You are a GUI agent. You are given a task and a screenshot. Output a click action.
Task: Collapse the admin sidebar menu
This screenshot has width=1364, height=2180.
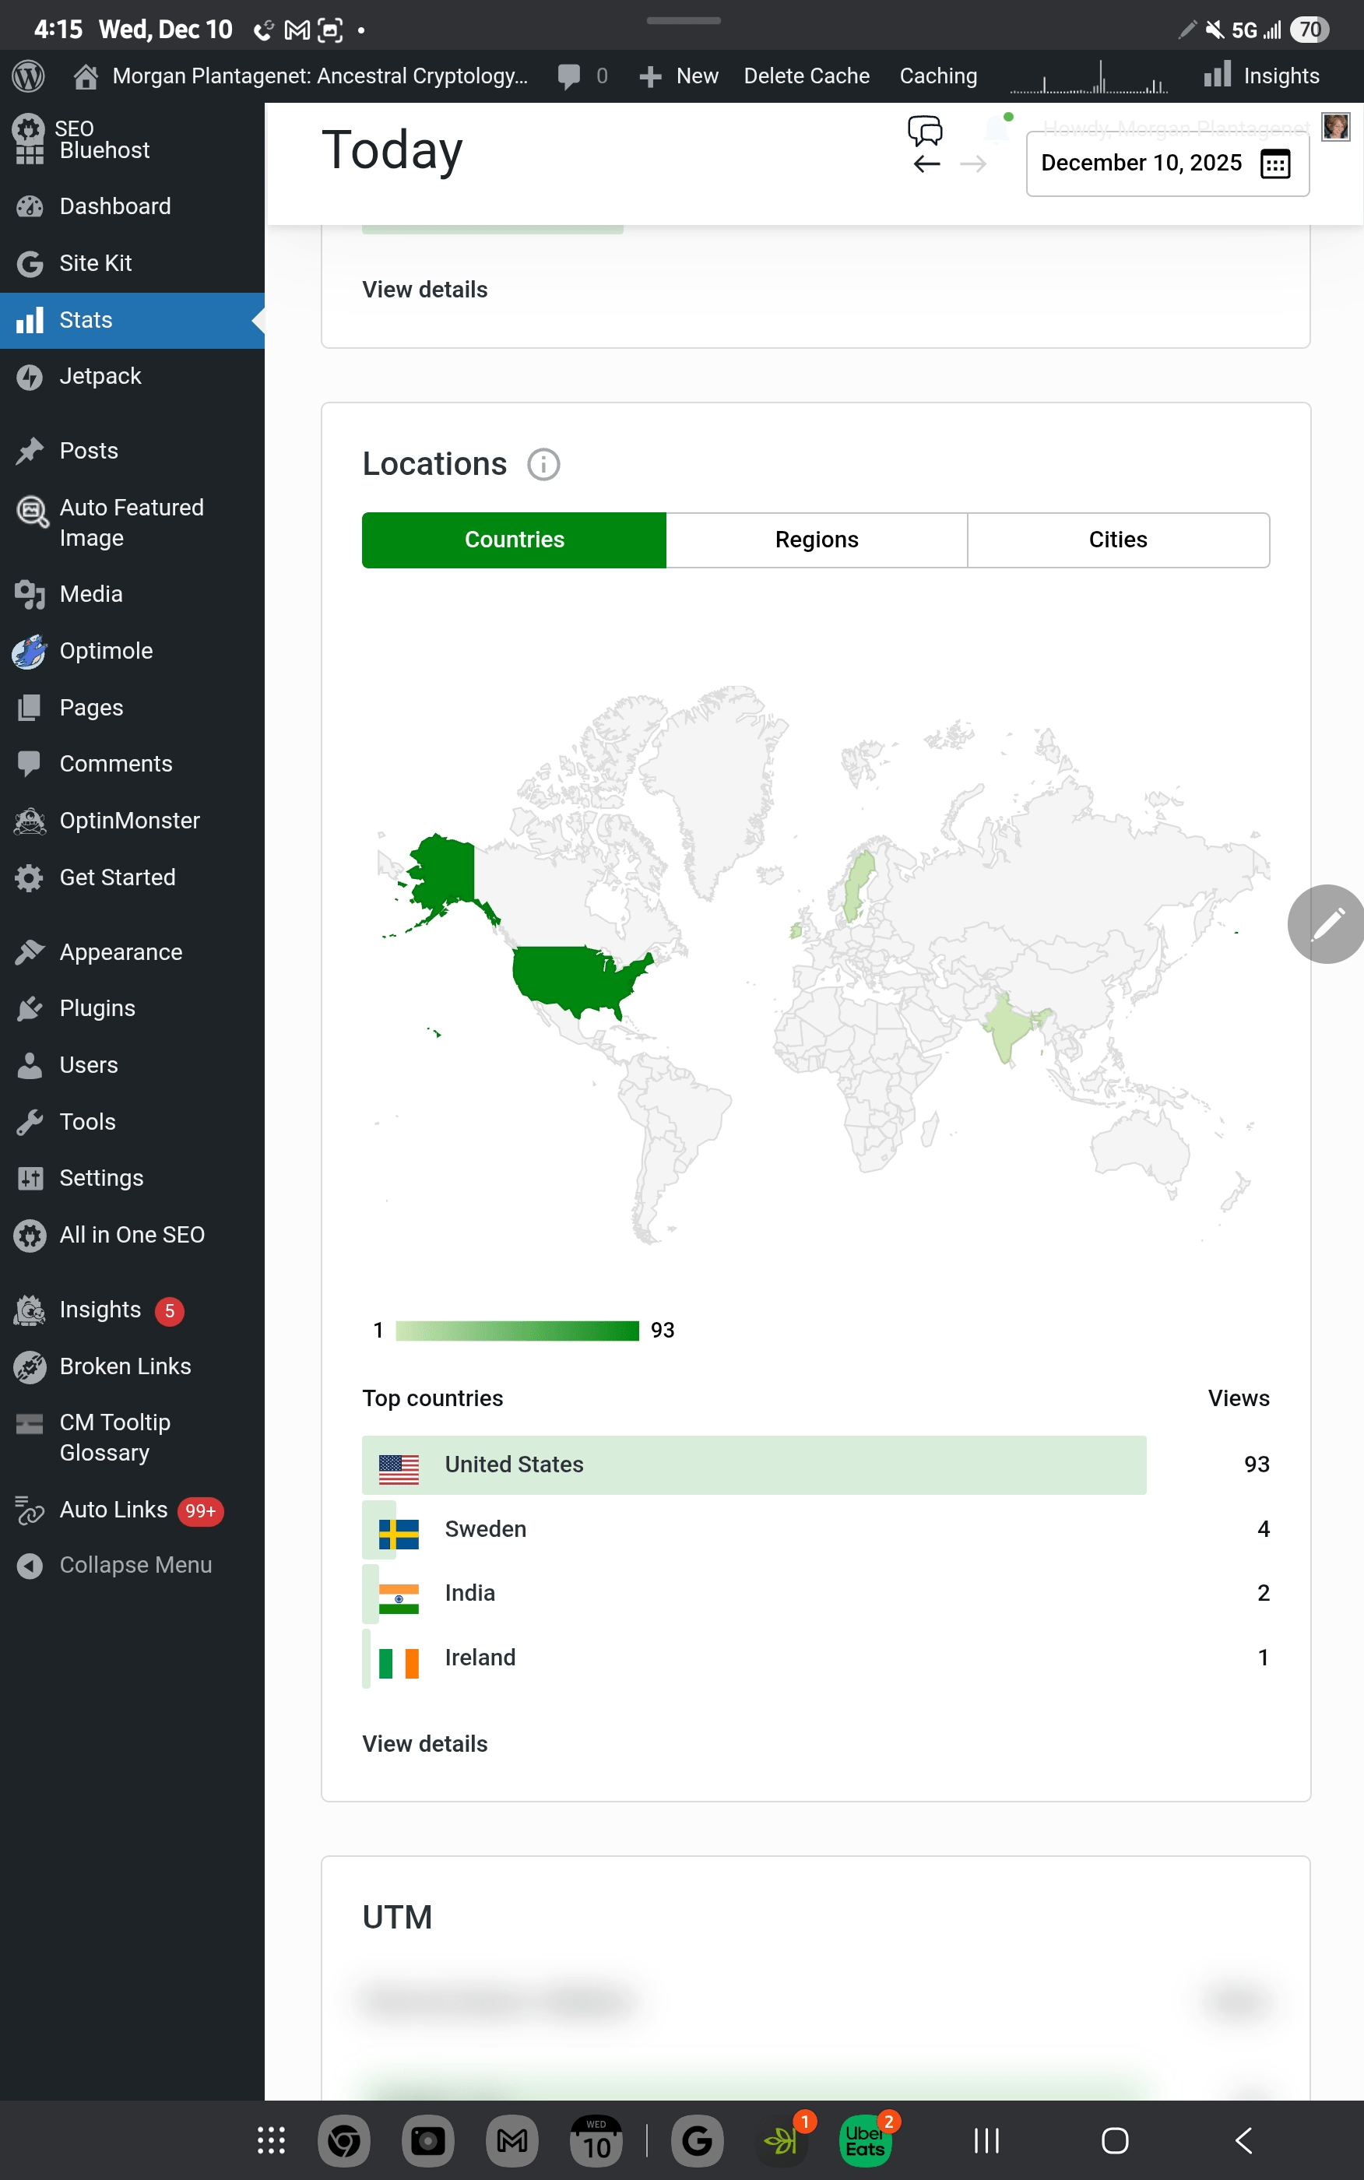tap(135, 1565)
